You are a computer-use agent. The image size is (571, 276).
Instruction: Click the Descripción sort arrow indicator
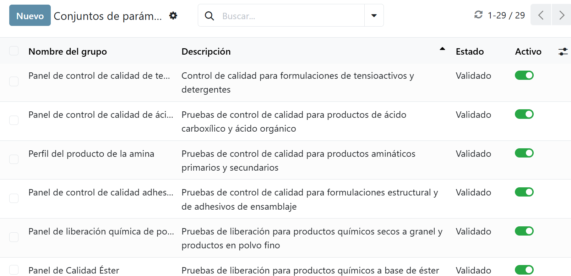click(442, 49)
